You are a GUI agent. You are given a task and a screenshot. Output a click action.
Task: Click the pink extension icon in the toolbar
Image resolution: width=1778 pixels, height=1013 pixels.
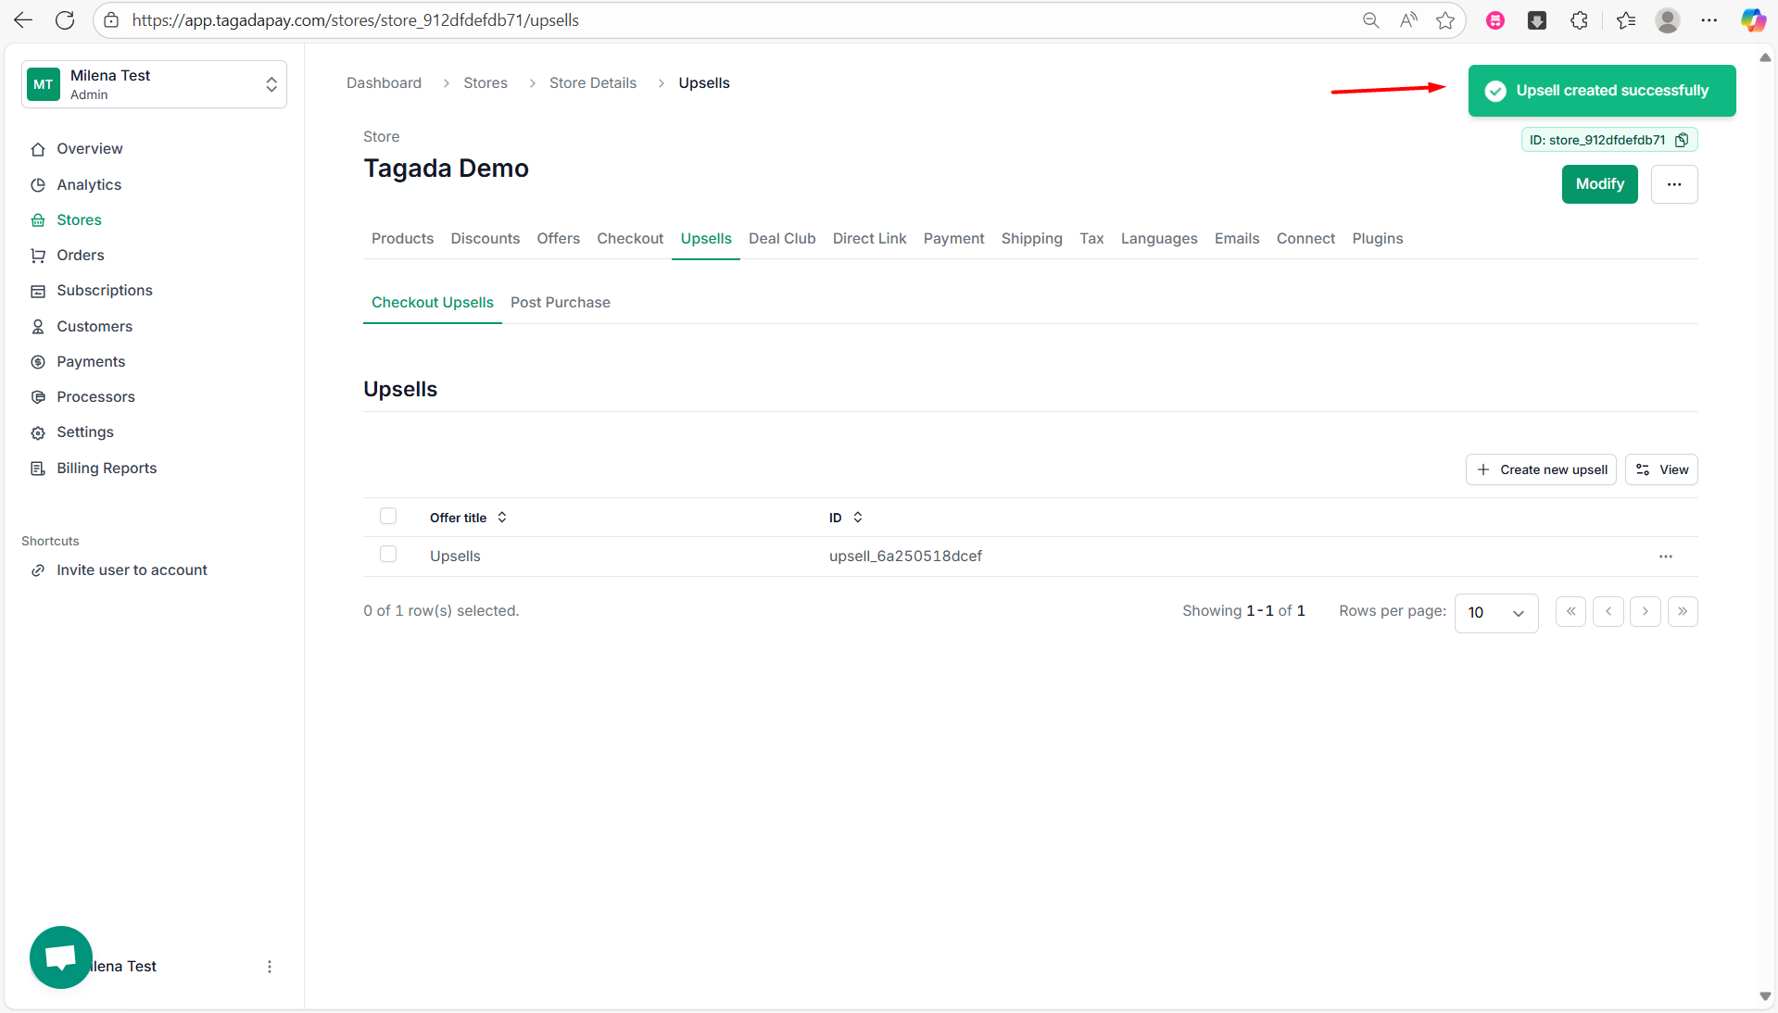(x=1495, y=19)
